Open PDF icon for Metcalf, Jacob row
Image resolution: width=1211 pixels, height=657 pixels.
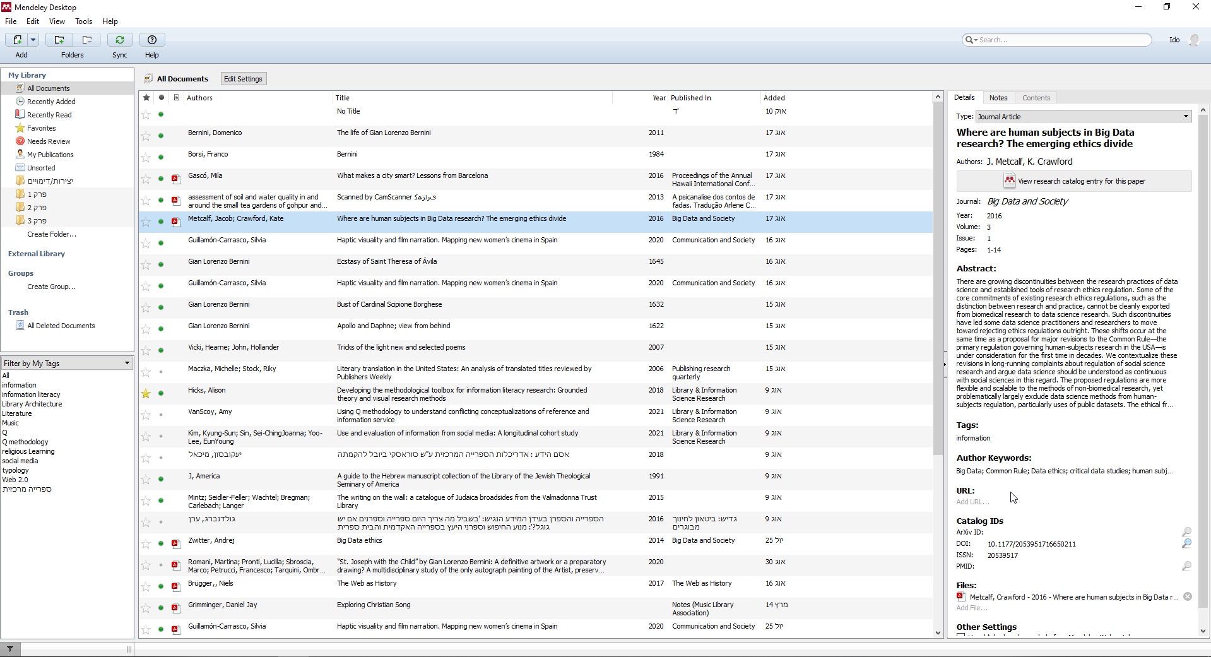coord(176,222)
